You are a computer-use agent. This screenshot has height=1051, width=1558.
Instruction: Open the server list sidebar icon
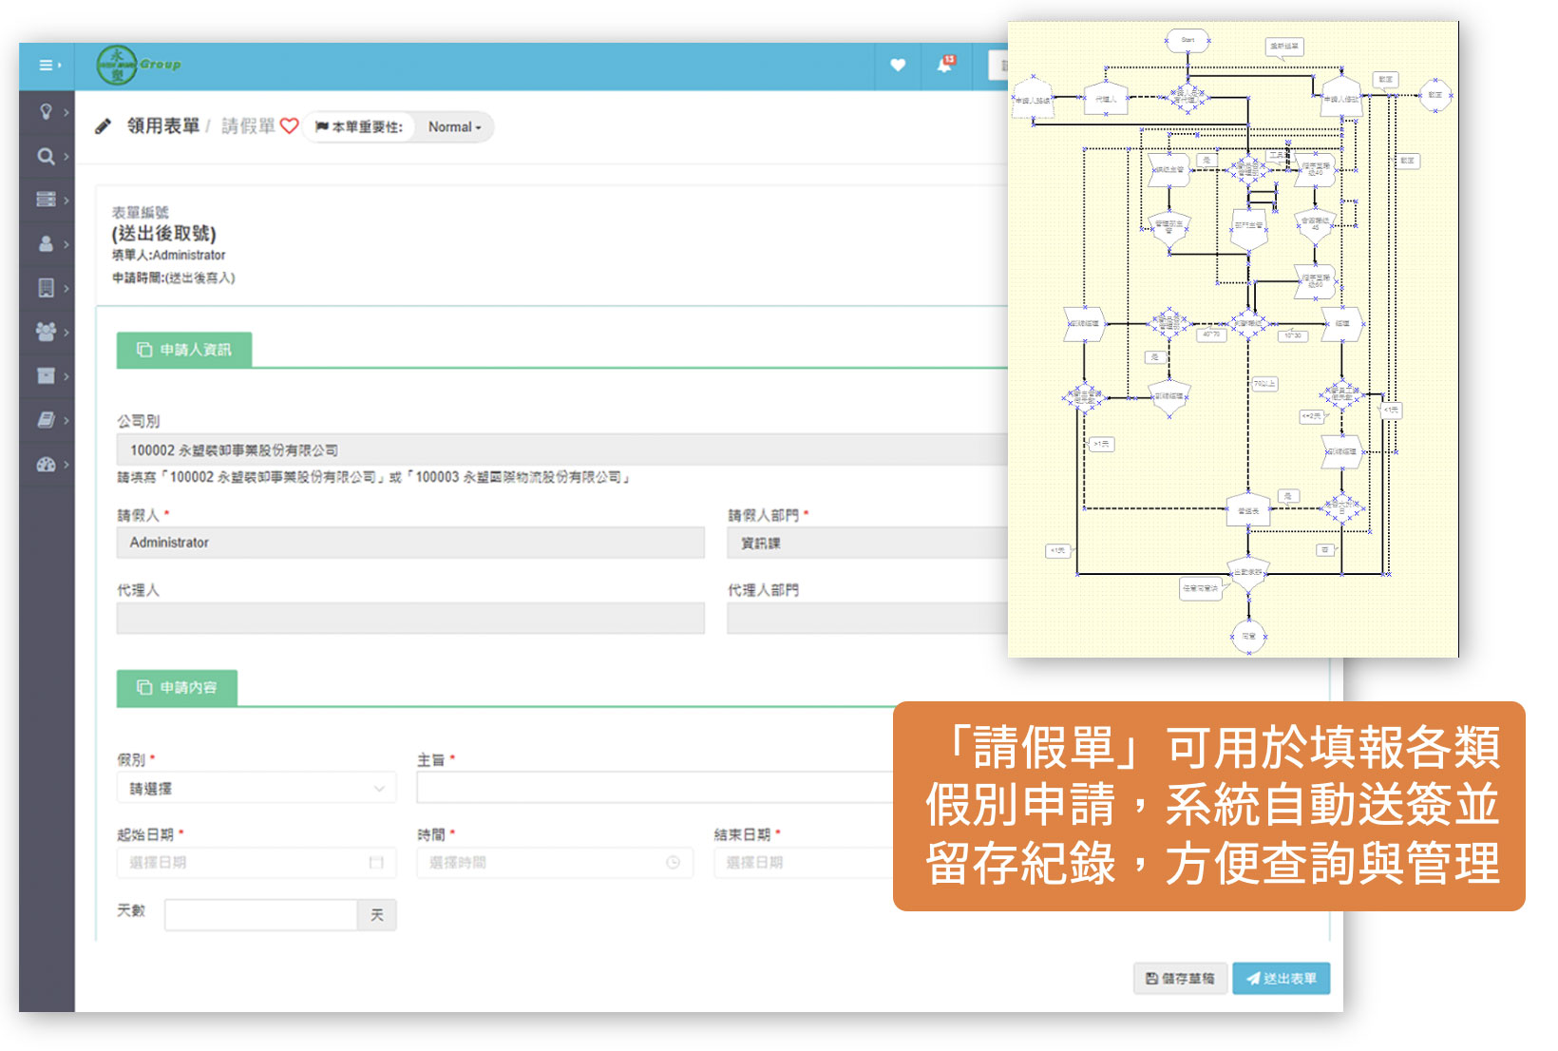coord(46,200)
